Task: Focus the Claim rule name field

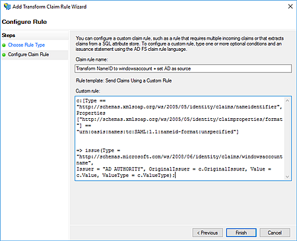Action: click(183, 69)
